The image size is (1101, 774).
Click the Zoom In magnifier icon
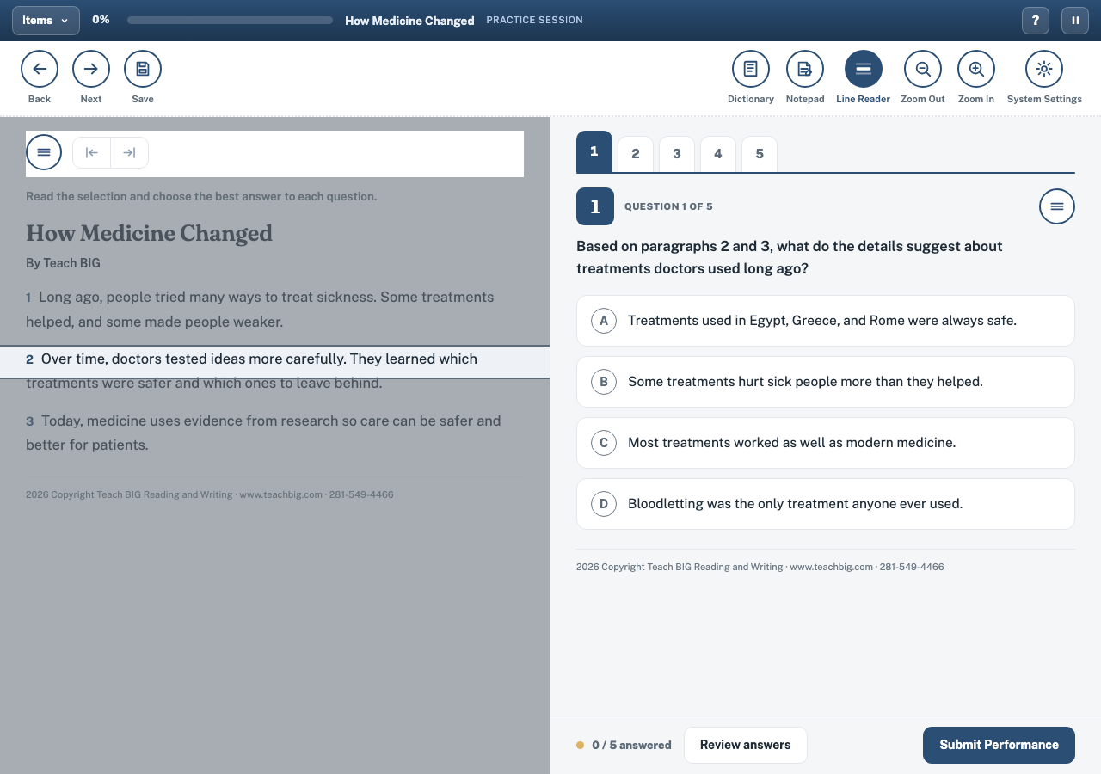(976, 69)
